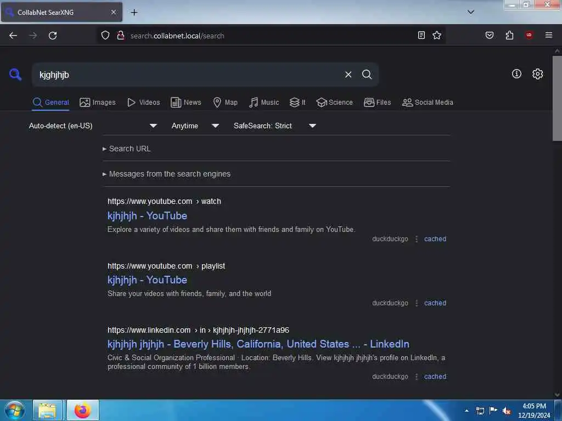Open Anytime time range dropdown
562x421 pixels.
pyautogui.click(x=195, y=126)
